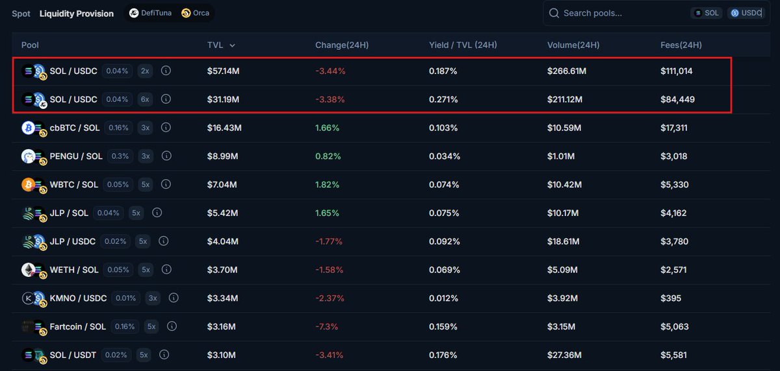780x371 pixels.
Task: Click the WBTC / SOL token pair icon
Action: point(32,185)
